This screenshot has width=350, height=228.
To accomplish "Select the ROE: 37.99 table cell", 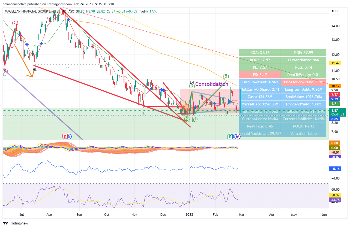I will (x=303, y=53).
